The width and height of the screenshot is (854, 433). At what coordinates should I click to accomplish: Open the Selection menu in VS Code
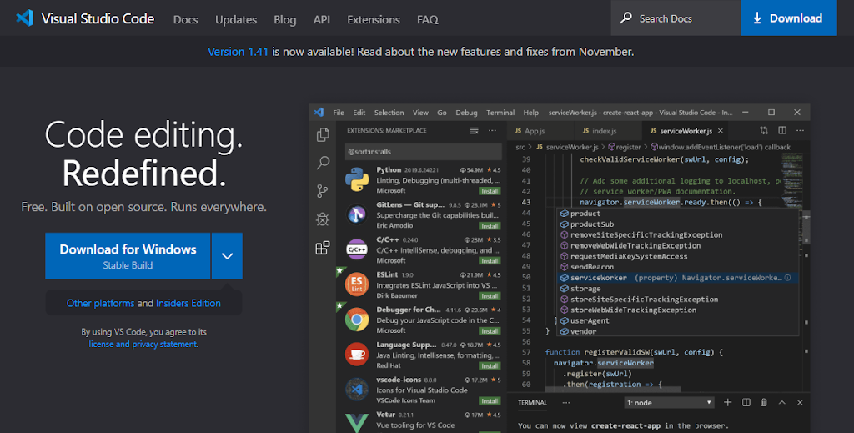(389, 113)
